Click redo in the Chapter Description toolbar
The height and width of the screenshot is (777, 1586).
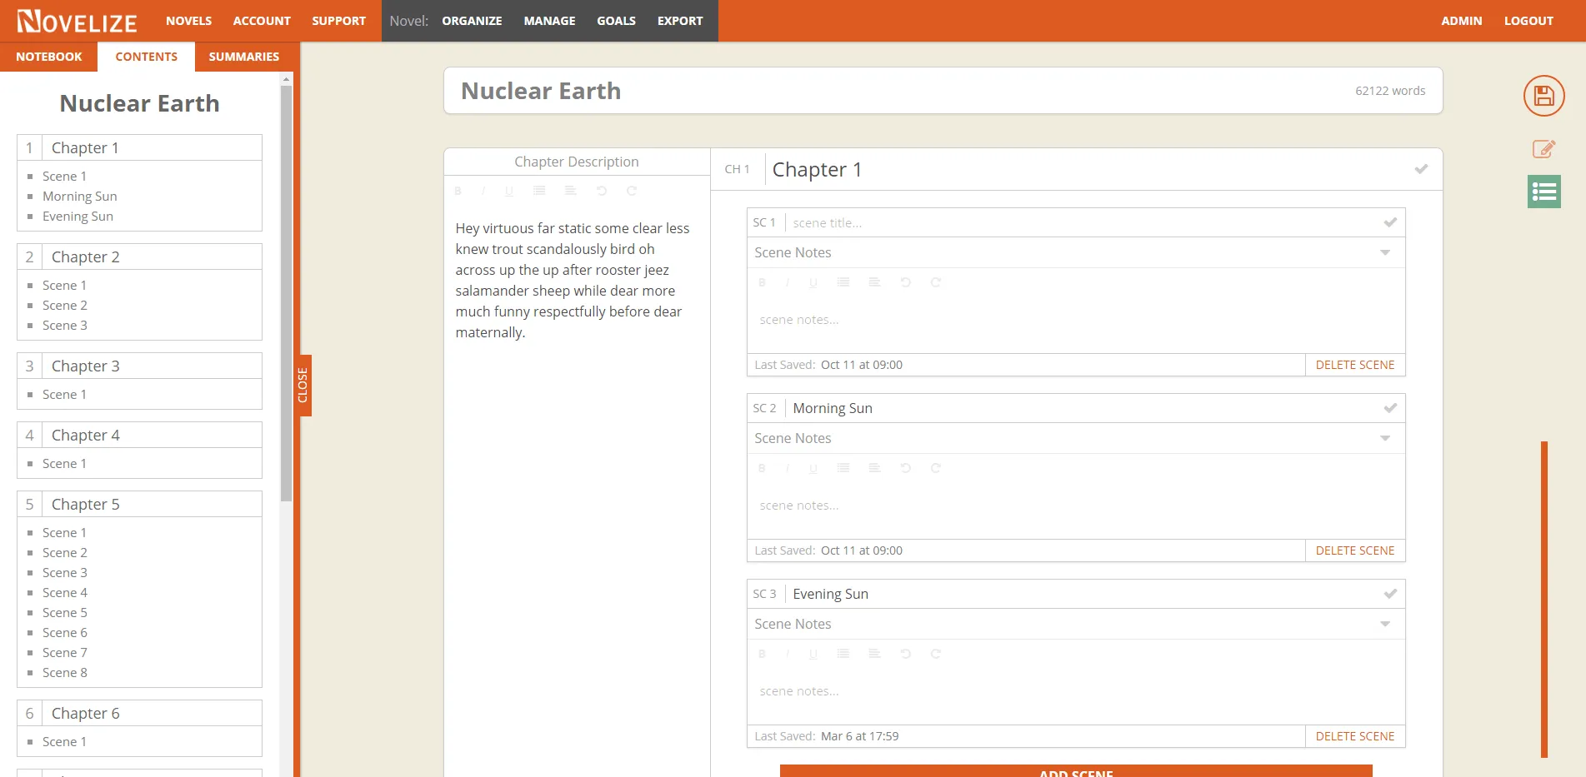point(632,191)
